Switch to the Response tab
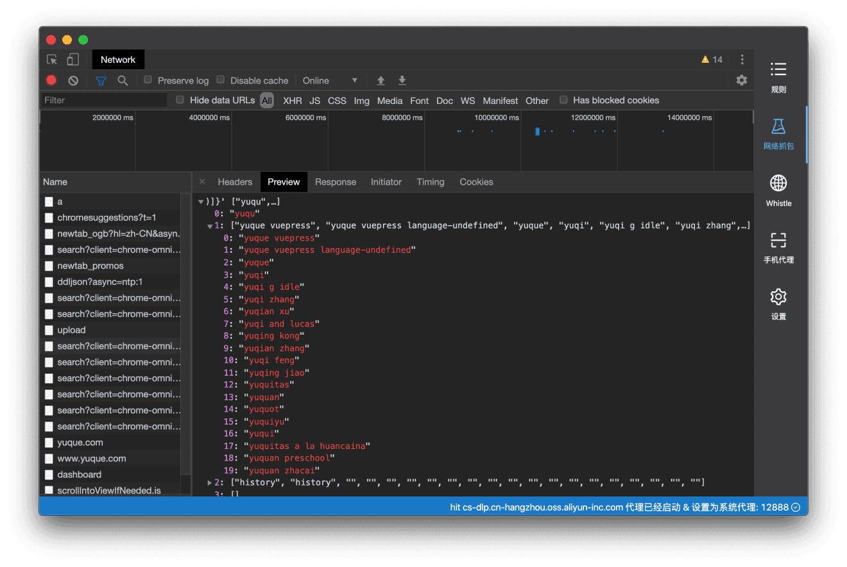This screenshot has height=567, width=847. click(336, 182)
